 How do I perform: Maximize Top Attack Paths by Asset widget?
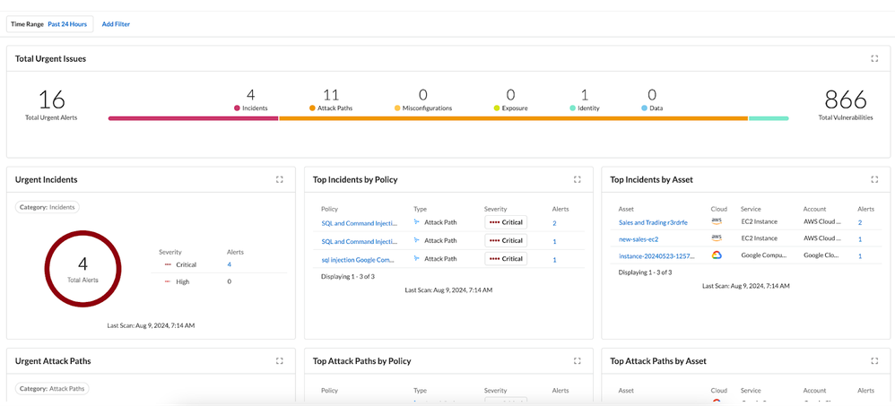click(874, 361)
